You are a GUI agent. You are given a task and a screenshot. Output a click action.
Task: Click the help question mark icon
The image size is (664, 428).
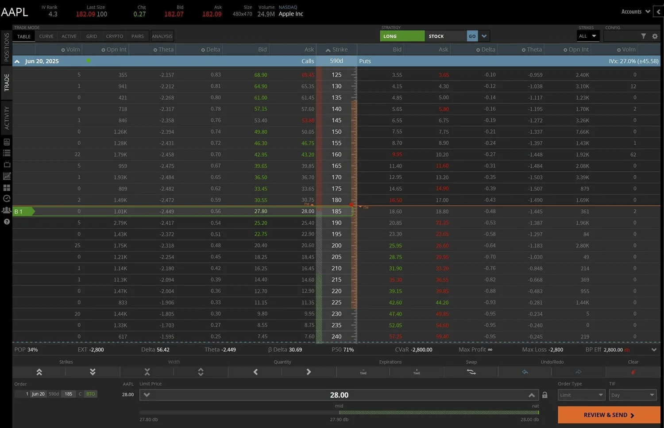(7, 222)
